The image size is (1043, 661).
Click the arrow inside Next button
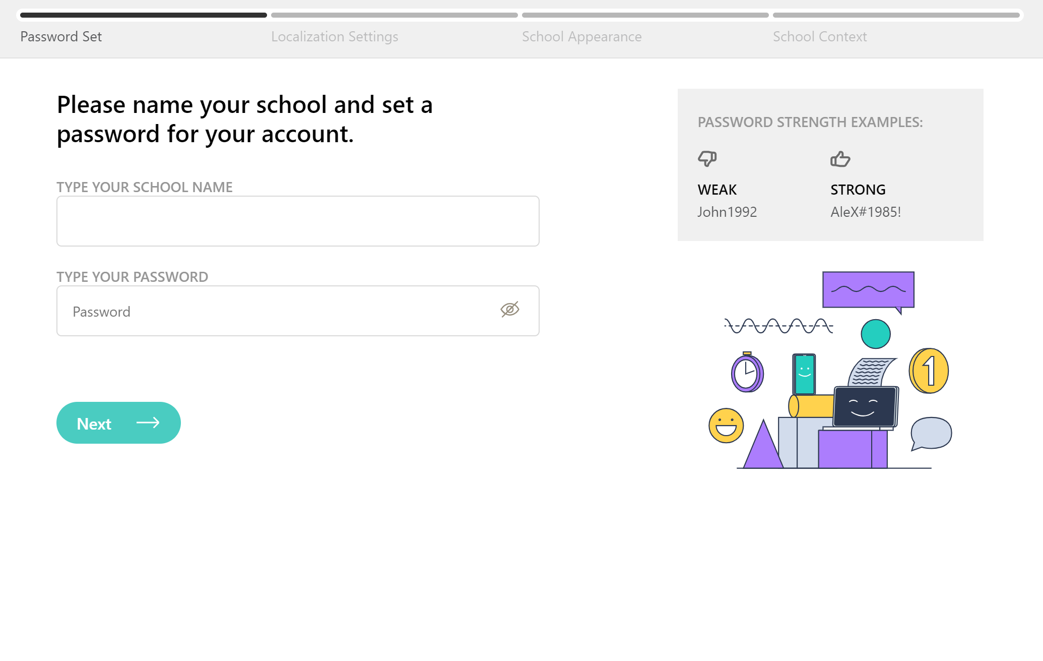point(148,423)
